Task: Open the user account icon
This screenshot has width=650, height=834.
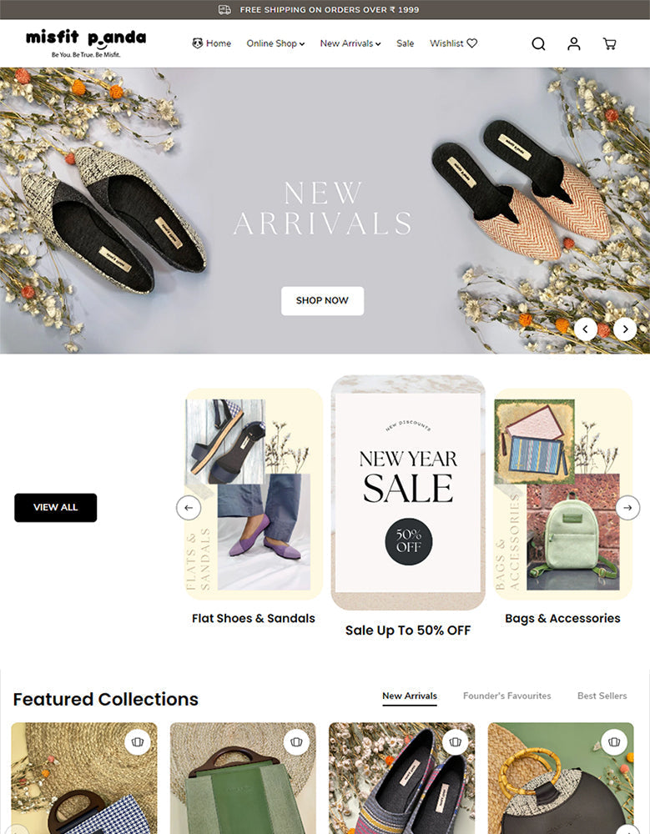Action: pos(573,43)
